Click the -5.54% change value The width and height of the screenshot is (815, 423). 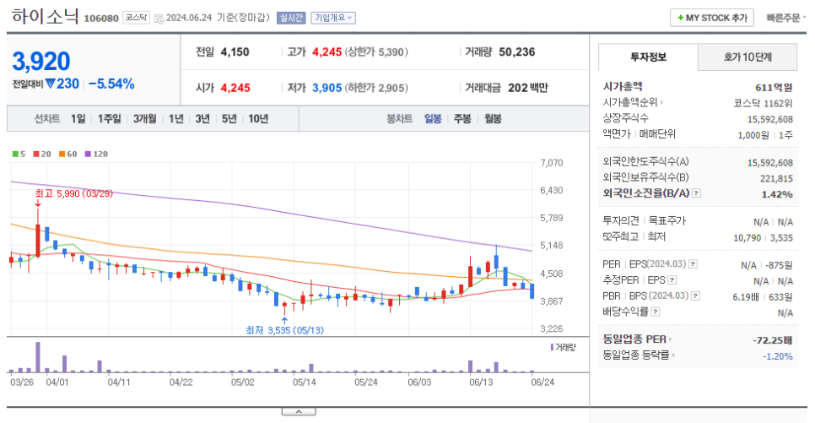[111, 84]
